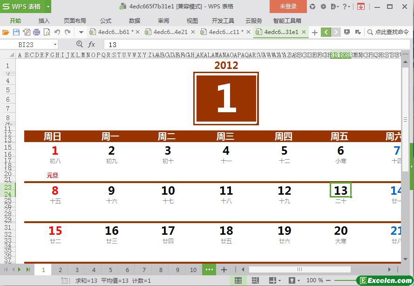The width and height of the screenshot is (414, 286).
Task: Redo the last action
Action: point(68,32)
